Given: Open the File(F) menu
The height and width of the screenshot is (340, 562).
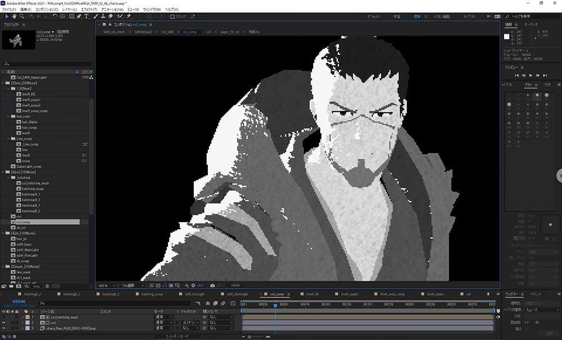Looking at the screenshot, I should (x=9, y=10).
